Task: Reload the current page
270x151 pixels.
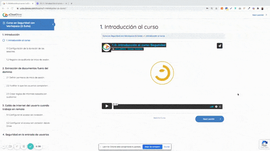Action: tap(12, 9)
